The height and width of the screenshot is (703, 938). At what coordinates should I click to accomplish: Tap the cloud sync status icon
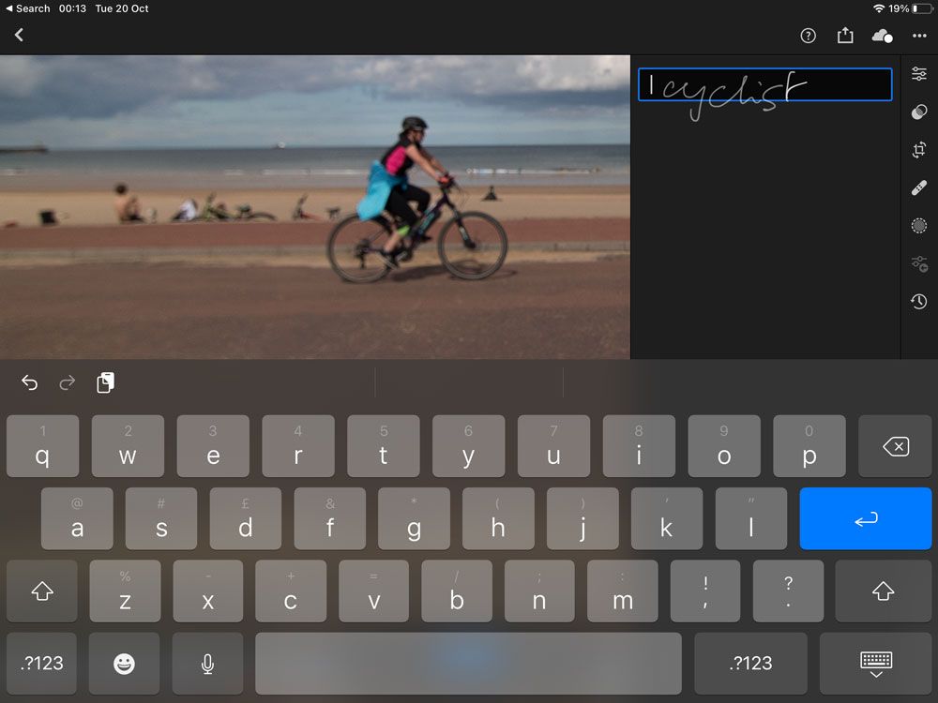click(x=883, y=36)
